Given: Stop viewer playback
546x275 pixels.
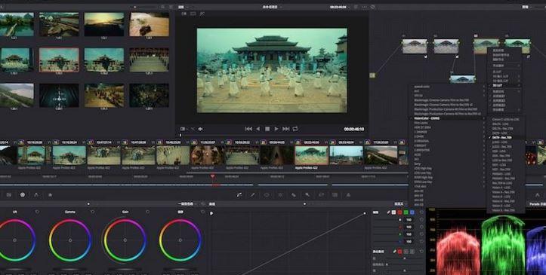Looking at the screenshot, I should (267, 129).
